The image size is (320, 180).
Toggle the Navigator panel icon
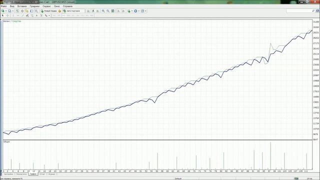click(26, 11)
